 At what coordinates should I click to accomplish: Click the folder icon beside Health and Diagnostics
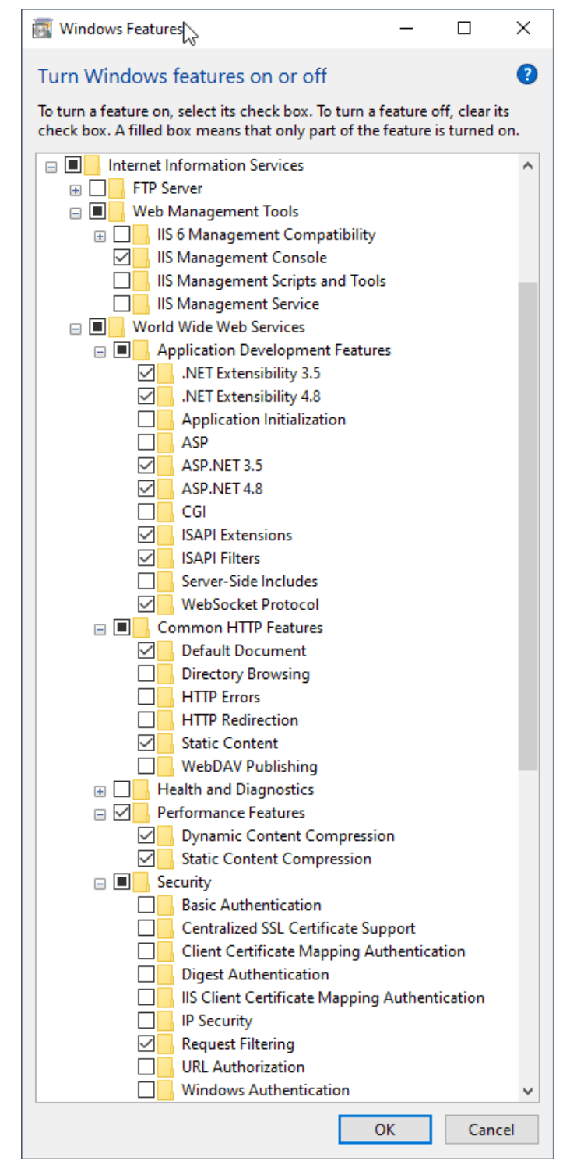click(141, 789)
